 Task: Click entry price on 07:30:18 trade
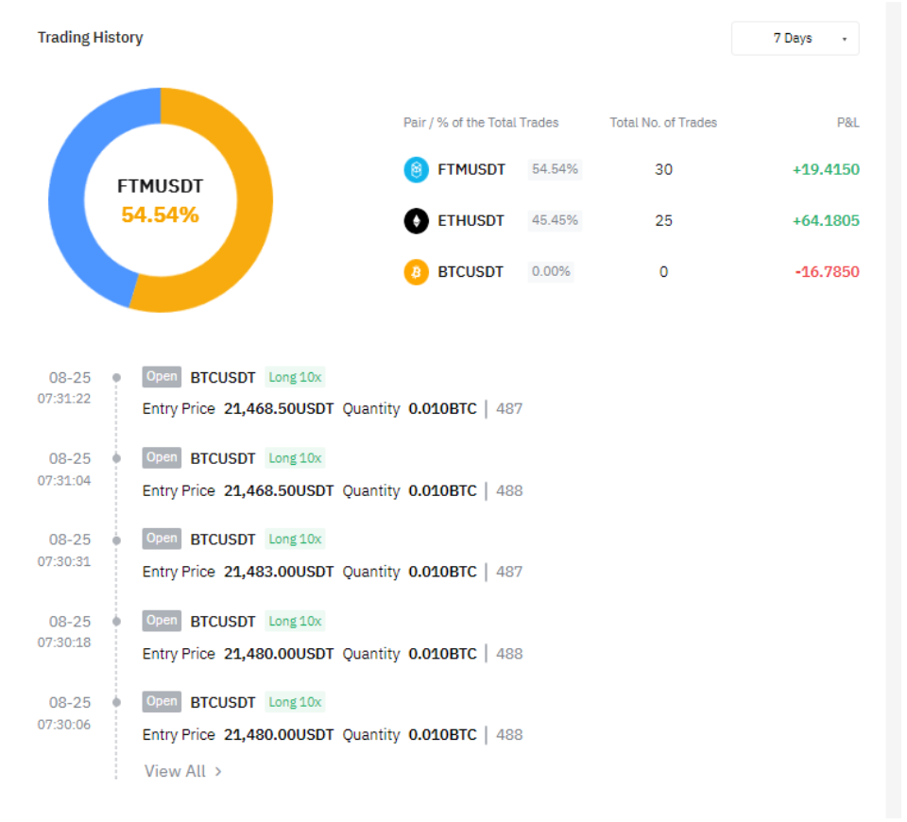click(x=279, y=654)
